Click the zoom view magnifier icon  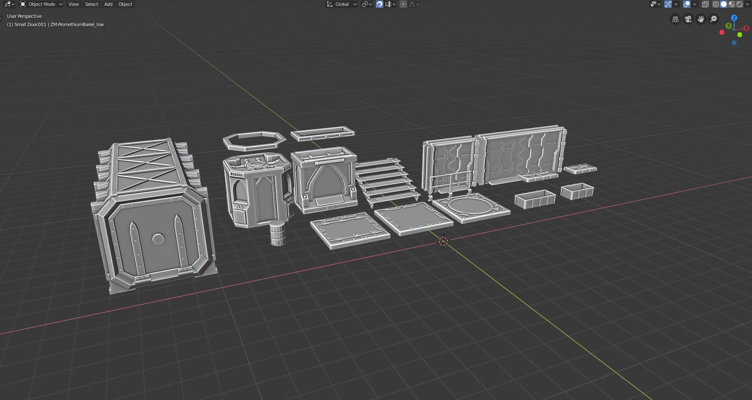pyautogui.click(x=713, y=19)
